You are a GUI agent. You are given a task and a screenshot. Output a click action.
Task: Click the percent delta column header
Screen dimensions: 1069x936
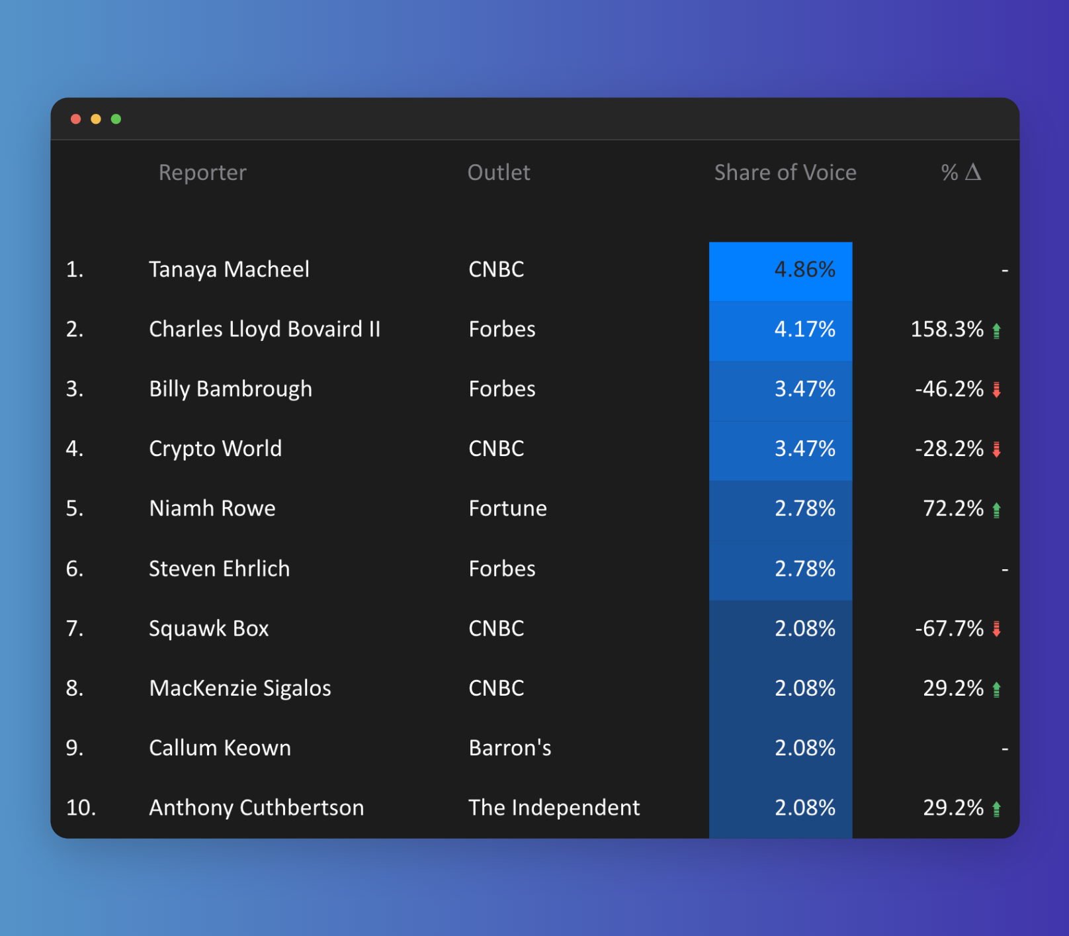pyautogui.click(x=961, y=173)
